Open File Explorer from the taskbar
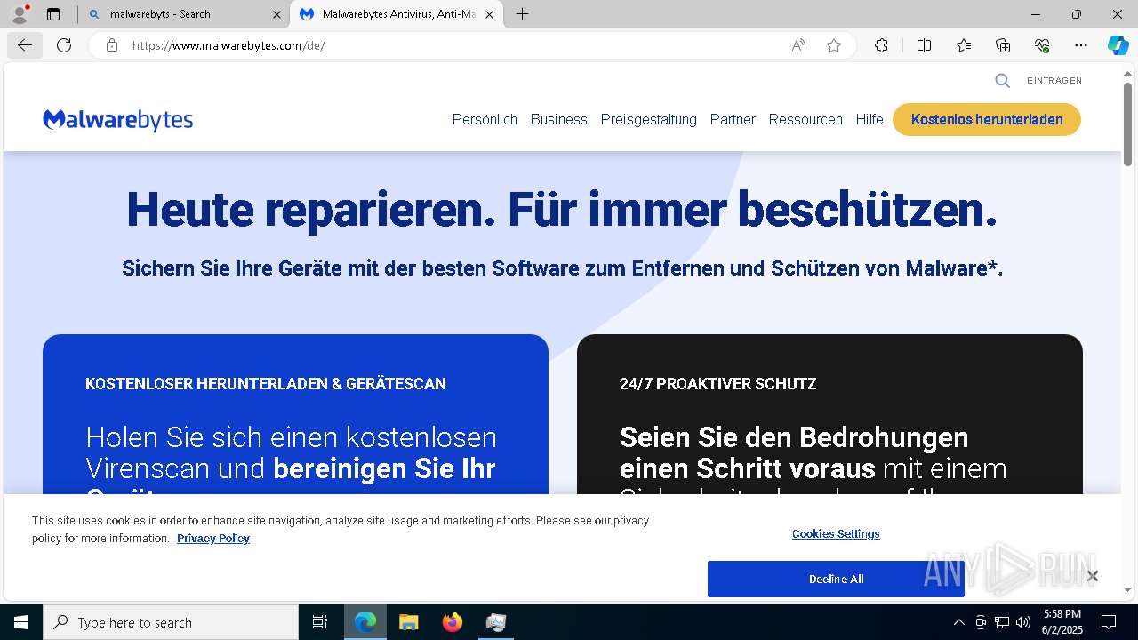The image size is (1138, 640). click(408, 622)
